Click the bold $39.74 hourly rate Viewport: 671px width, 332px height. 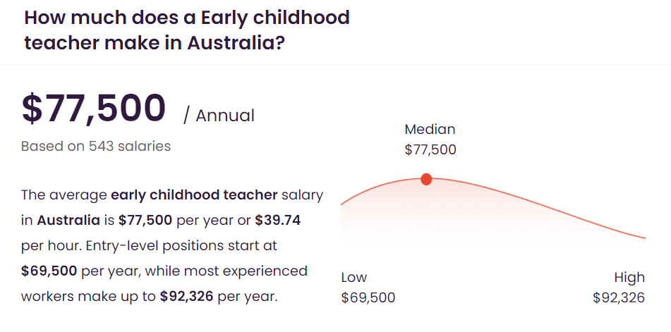278,221
